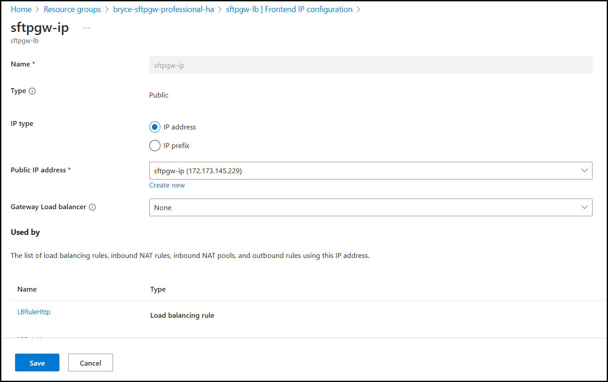Open bryce-sftpgw-professional-ha breadcrumb link
Screen dimensions: 608x382
[164, 9]
